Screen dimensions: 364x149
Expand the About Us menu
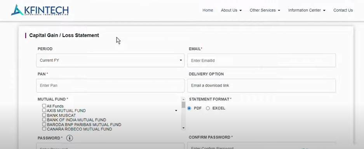(231, 10)
